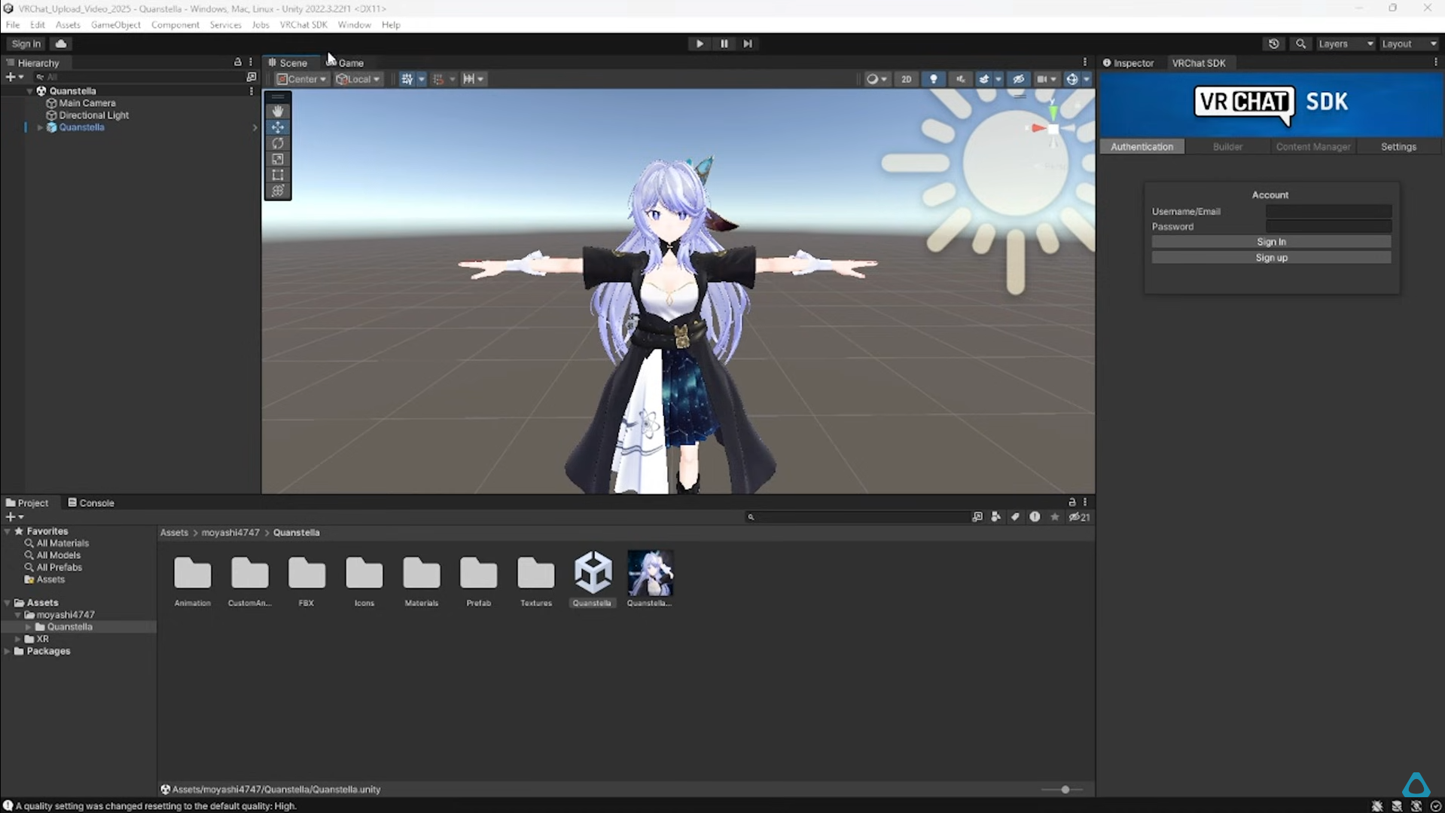
Task: Expand the XR folder
Action: coord(18,639)
